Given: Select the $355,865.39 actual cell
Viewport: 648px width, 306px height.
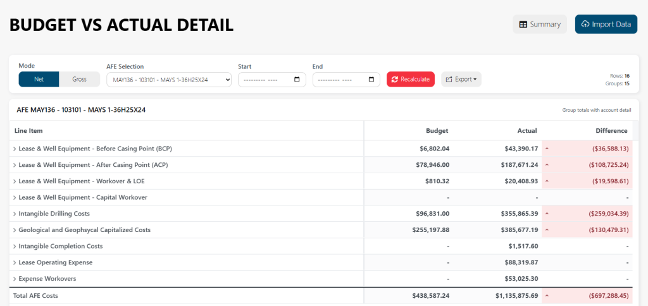Looking at the screenshot, I should tap(497, 214).
